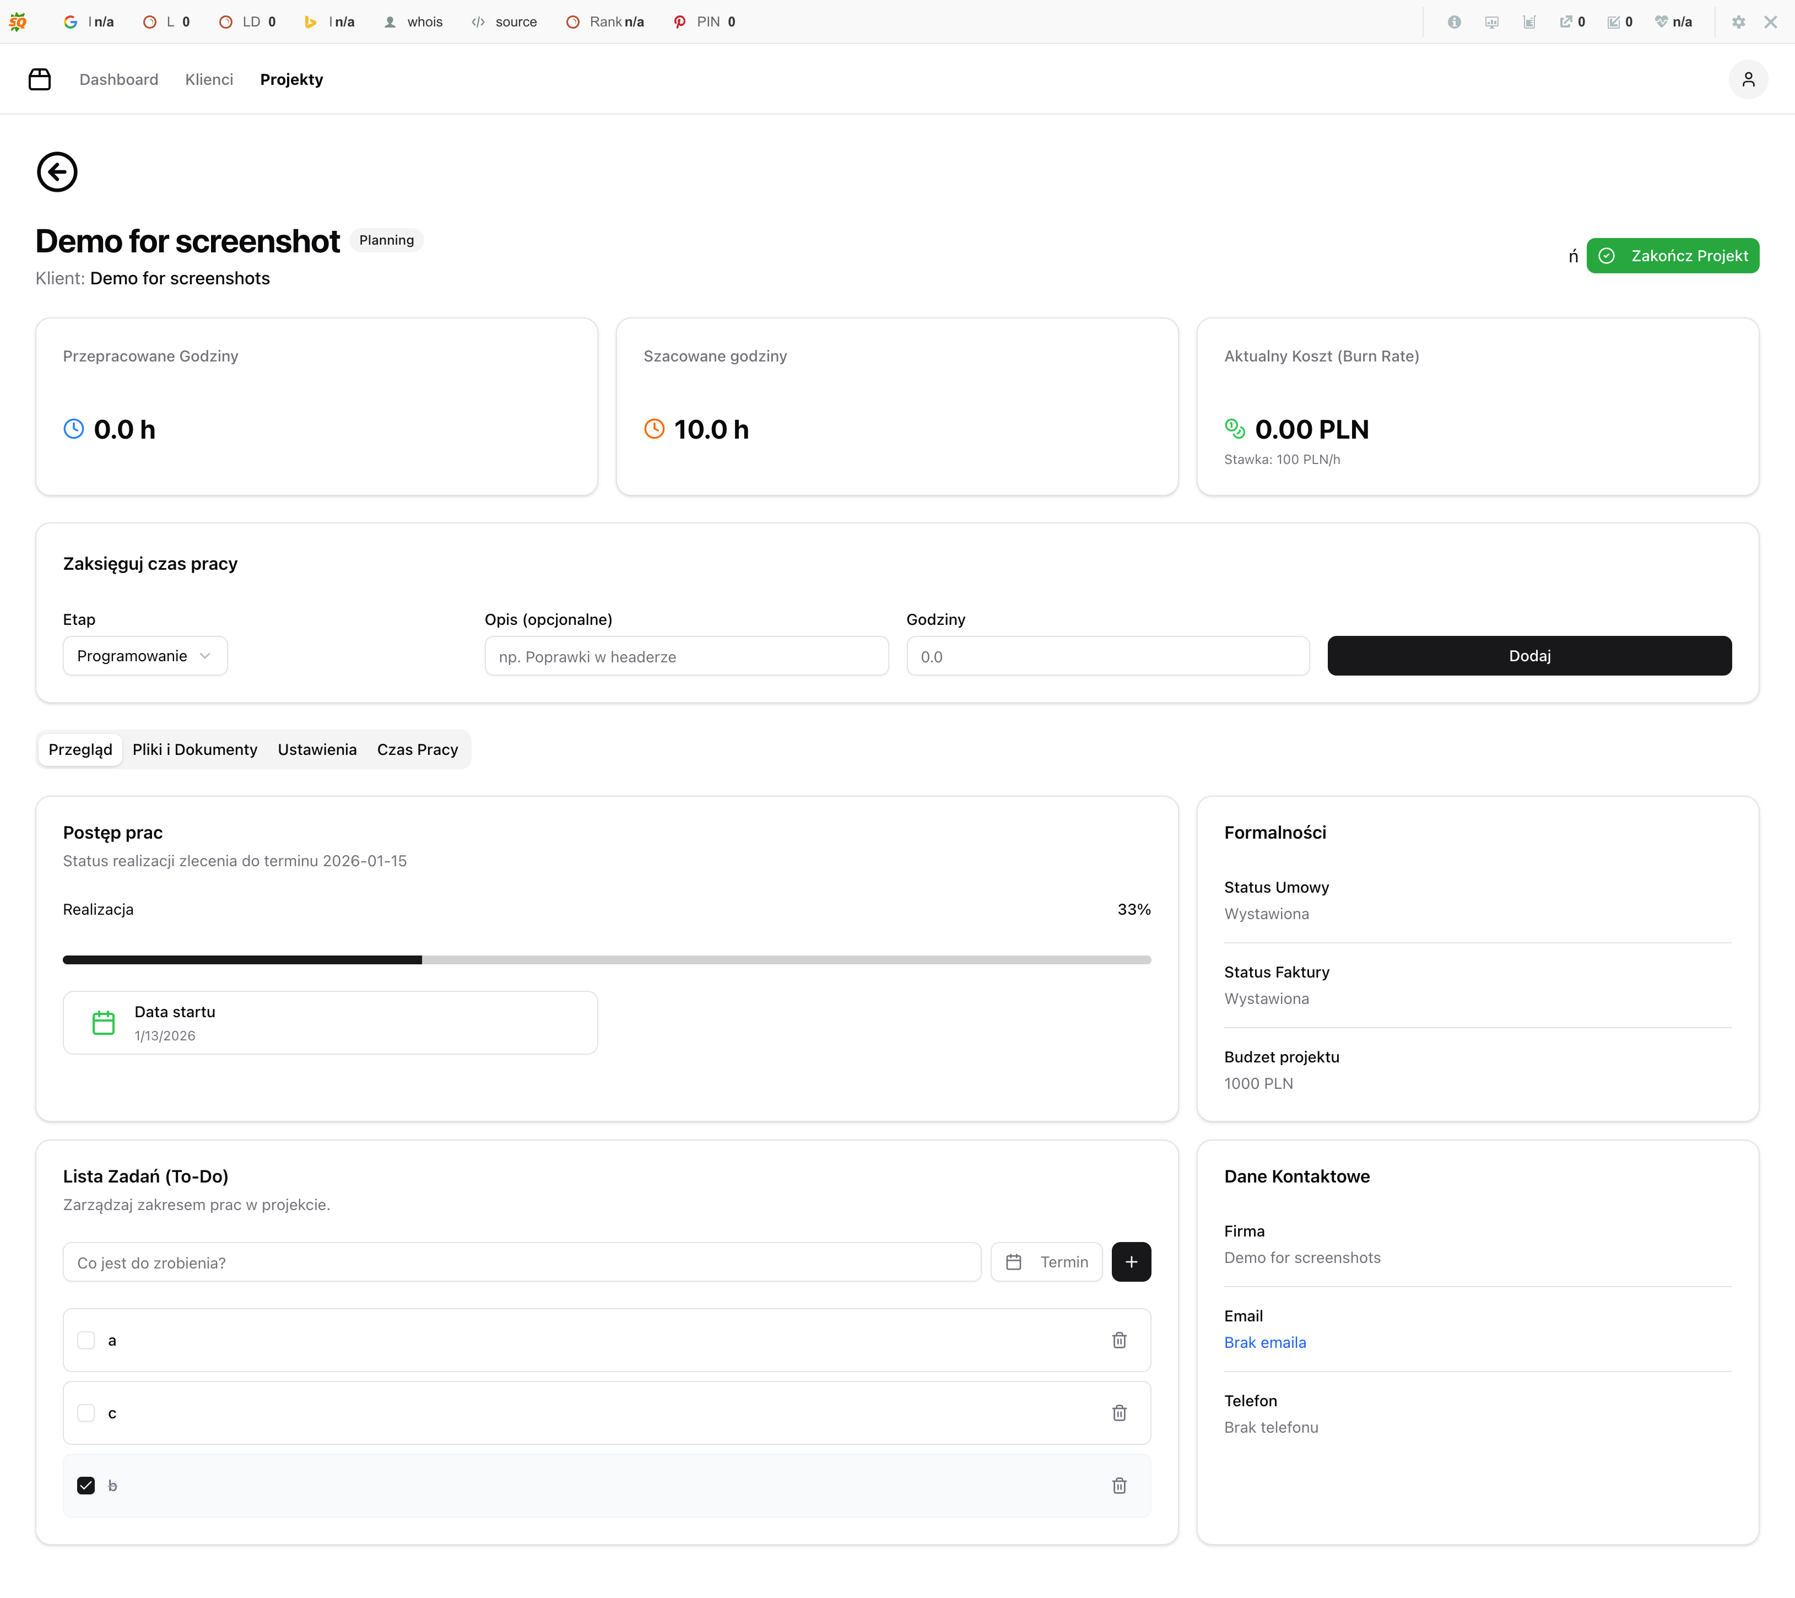Click Pinterest PIN count in SEO bar
This screenshot has height=1598, width=1795.
point(704,22)
